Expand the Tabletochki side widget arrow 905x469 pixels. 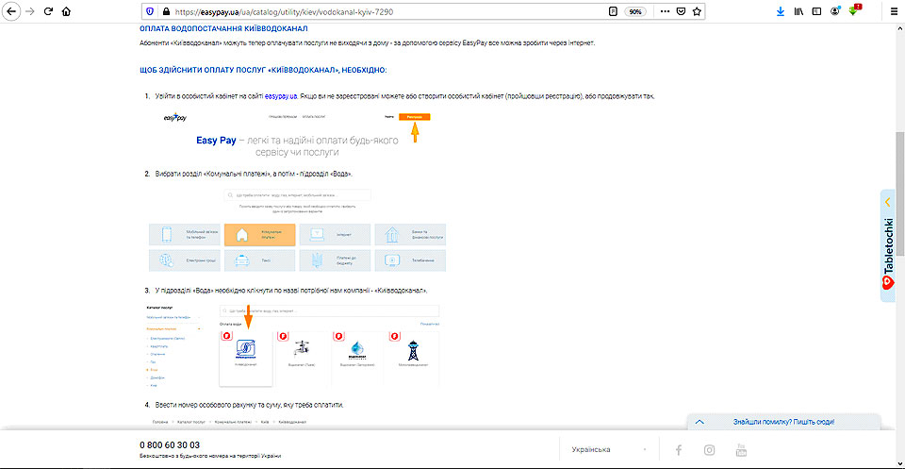(x=888, y=202)
